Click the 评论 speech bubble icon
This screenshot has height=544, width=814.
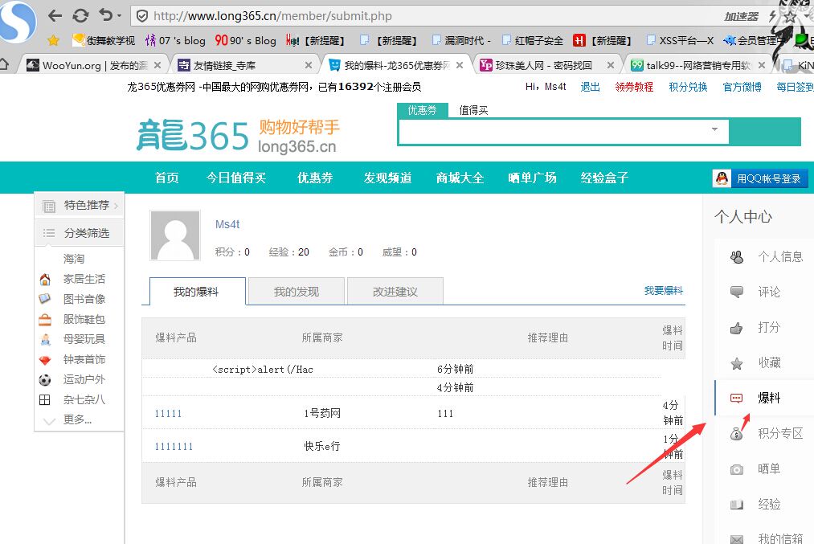[x=737, y=292]
